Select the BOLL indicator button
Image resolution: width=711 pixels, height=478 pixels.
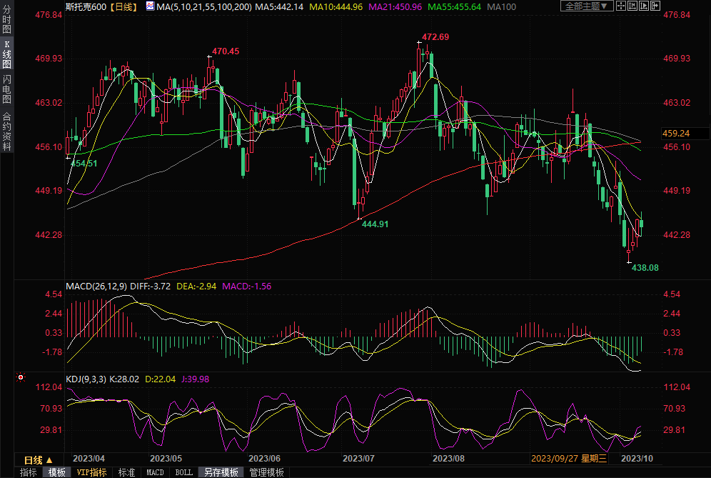pyautogui.click(x=184, y=472)
